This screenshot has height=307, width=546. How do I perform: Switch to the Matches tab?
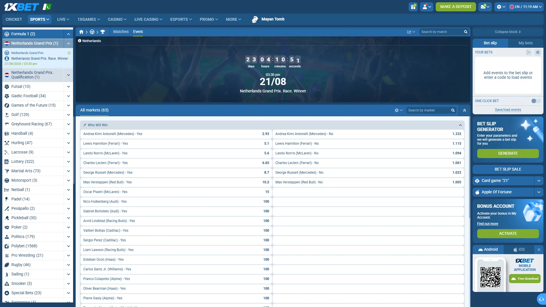[x=121, y=32]
